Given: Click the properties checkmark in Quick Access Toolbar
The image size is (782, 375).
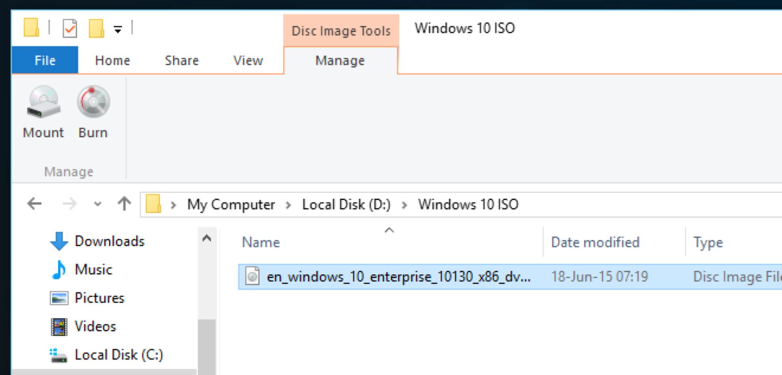Looking at the screenshot, I should pos(70,28).
